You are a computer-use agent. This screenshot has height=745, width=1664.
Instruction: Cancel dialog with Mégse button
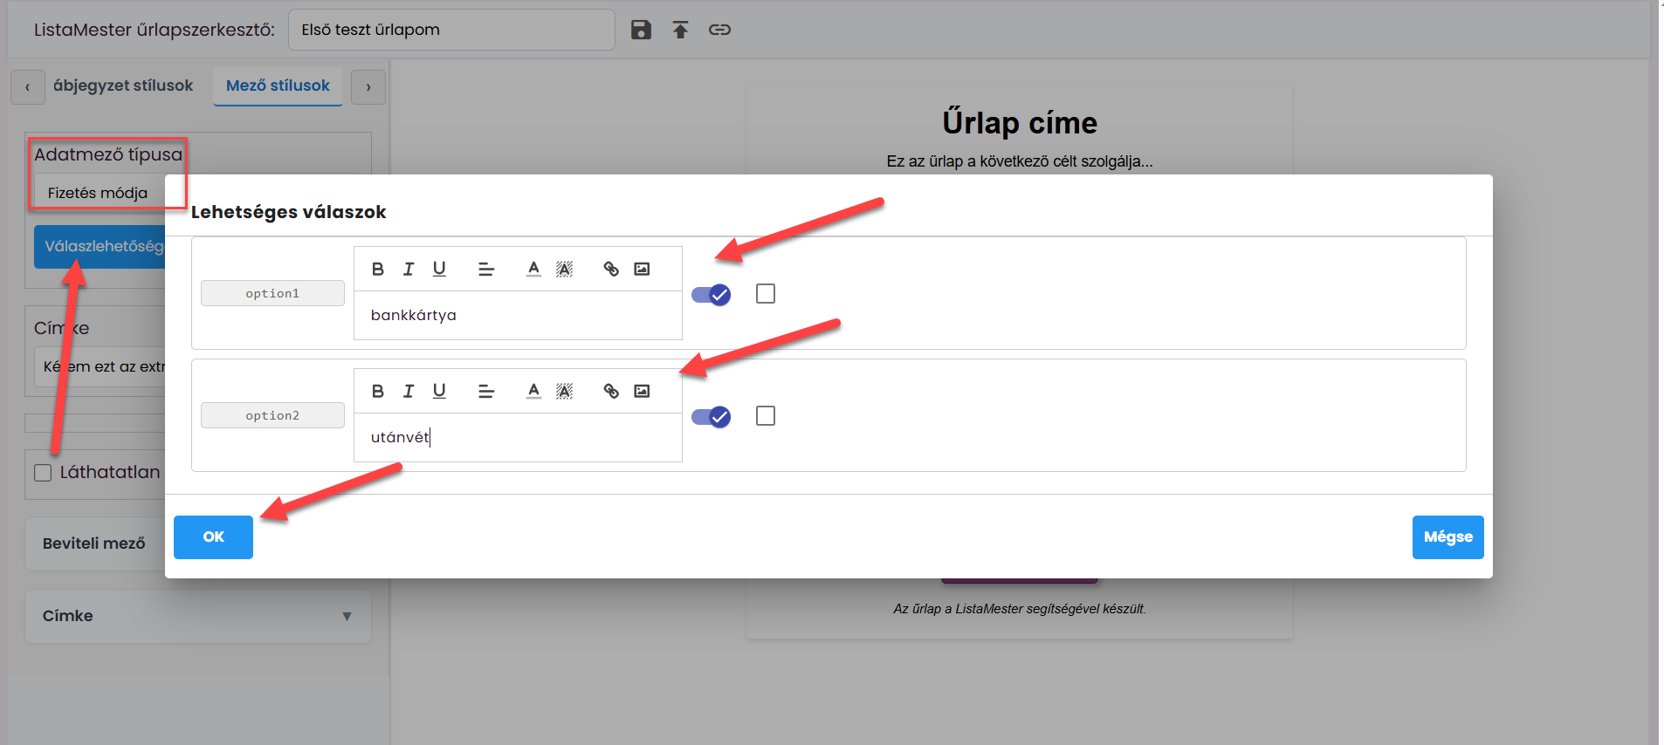(x=1447, y=537)
